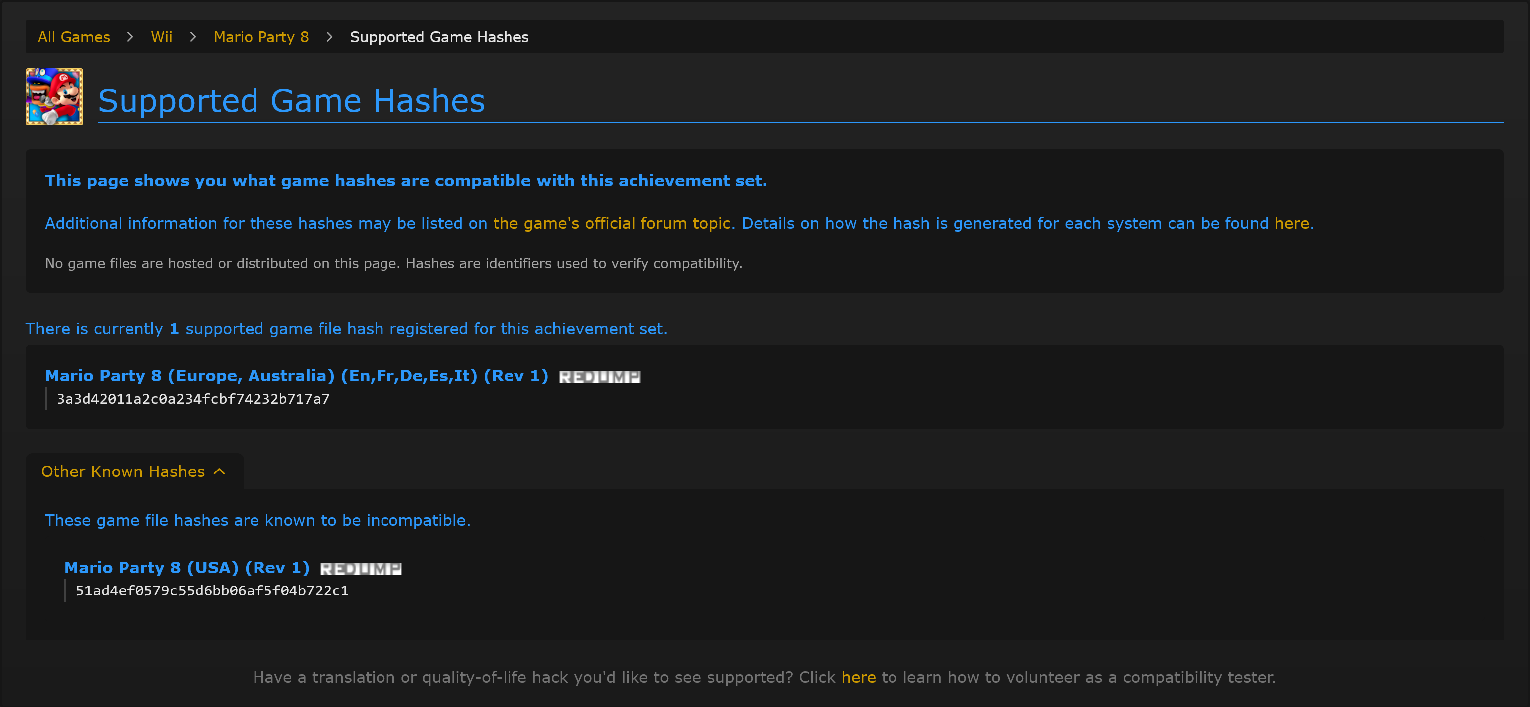Click 'here' to volunteer as compatibility tester
The width and height of the screenshot is (1530, 707).
tap(858, 677)
